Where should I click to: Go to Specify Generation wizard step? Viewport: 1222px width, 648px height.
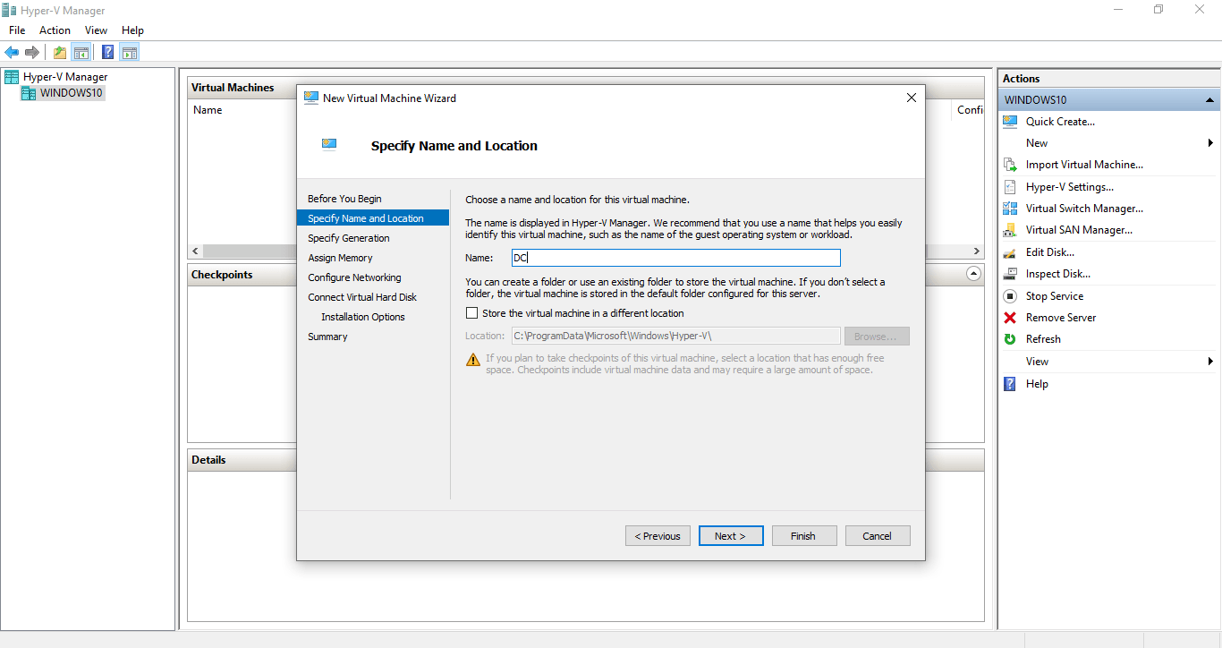349,238
